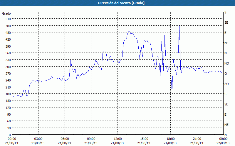Click the 03:00 time label
This screenshot has height=146, width=235.
tap(38, 139)
